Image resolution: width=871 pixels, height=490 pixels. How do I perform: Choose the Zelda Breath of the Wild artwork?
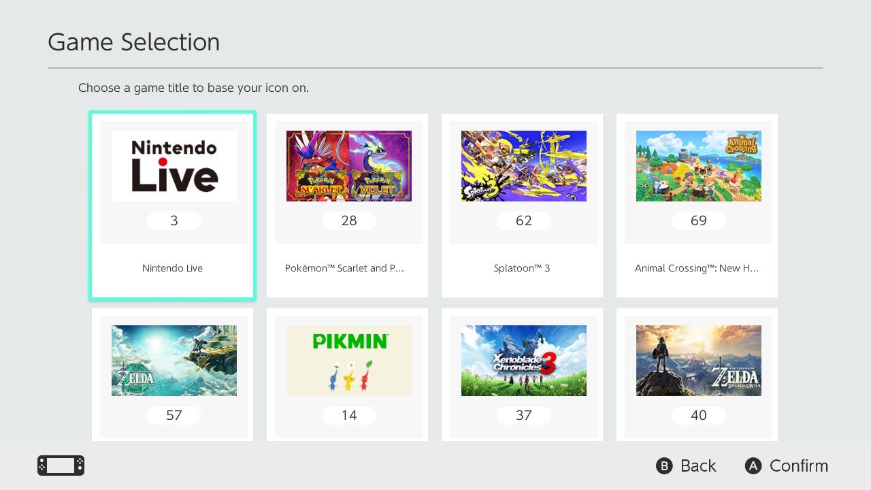click(x=699, y=361)
